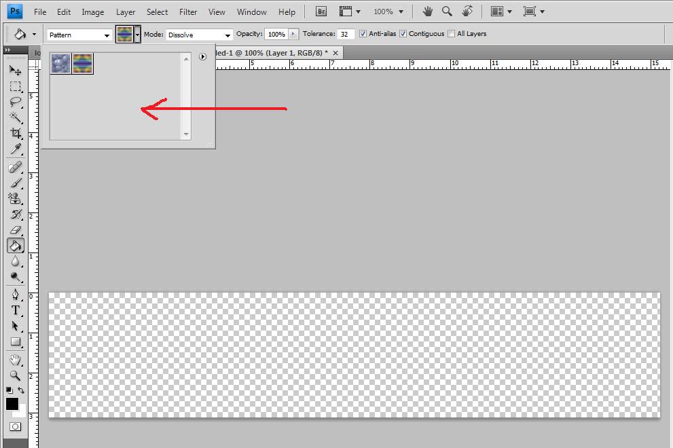Toggle the Contiguous checkbox
673x448 pixels.
pos(403,34)
